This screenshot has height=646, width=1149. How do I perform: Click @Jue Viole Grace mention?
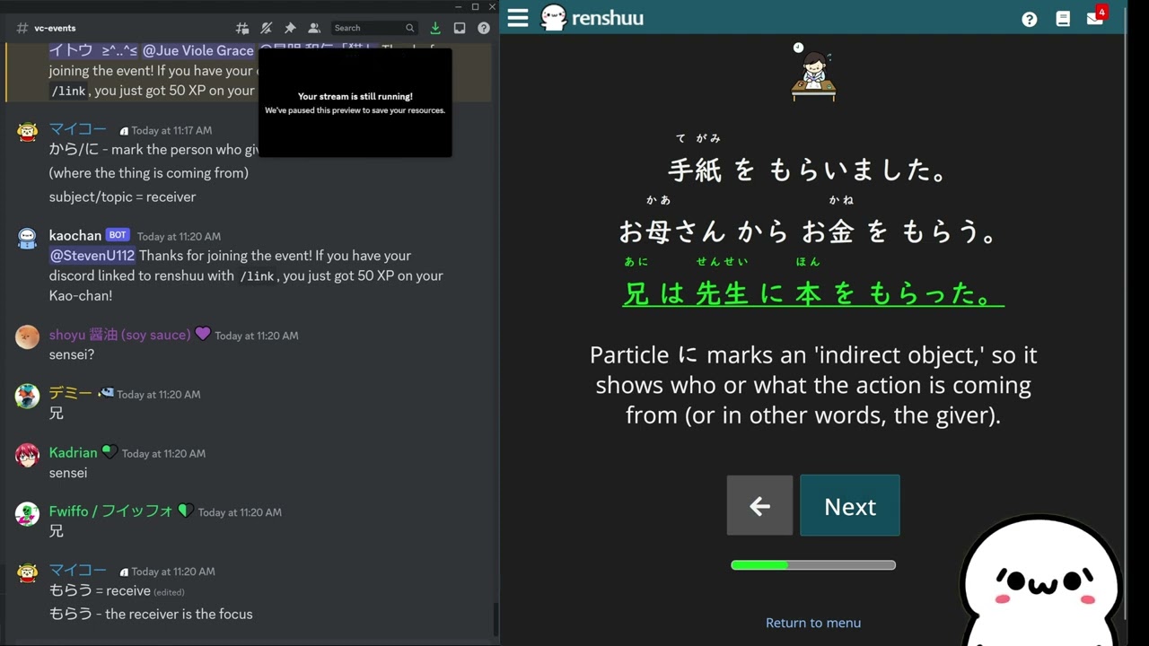coord(197,51)
